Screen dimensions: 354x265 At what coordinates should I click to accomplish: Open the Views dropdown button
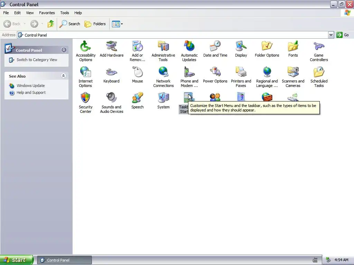[x=118, y=24]
